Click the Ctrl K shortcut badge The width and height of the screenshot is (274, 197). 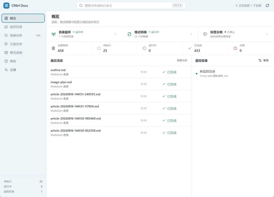click(177, 5)
